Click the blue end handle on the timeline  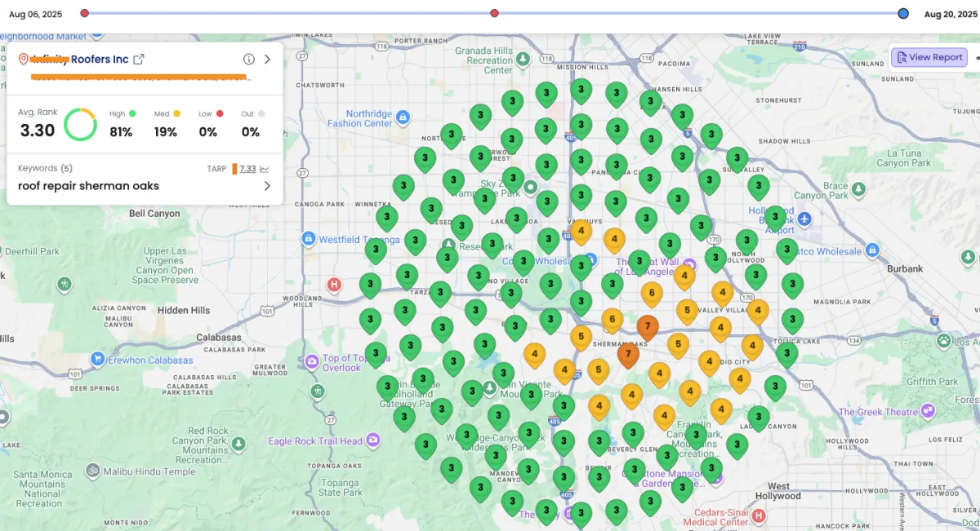(903, 13)
